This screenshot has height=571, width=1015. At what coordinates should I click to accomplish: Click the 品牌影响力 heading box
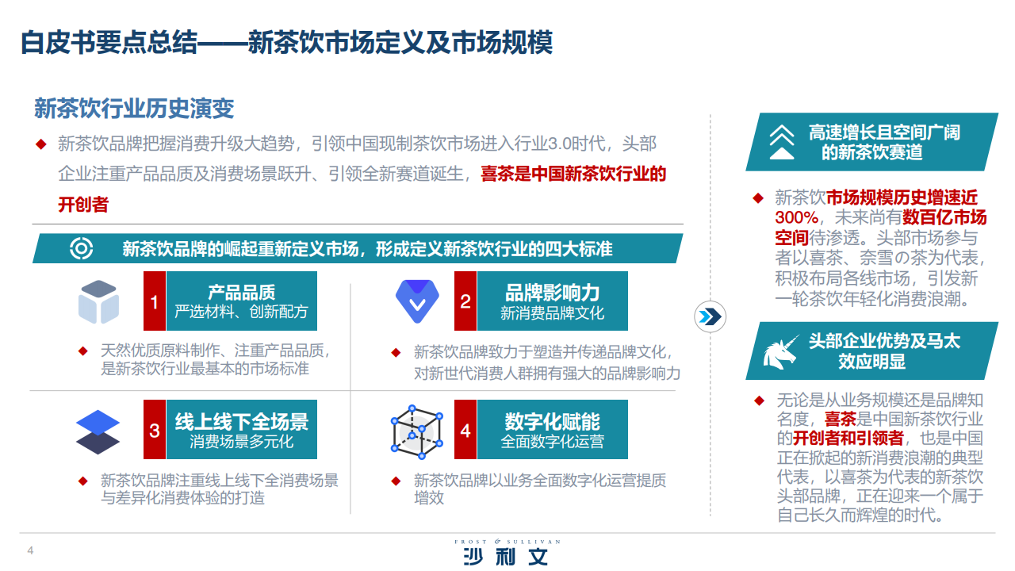(552, 301)
